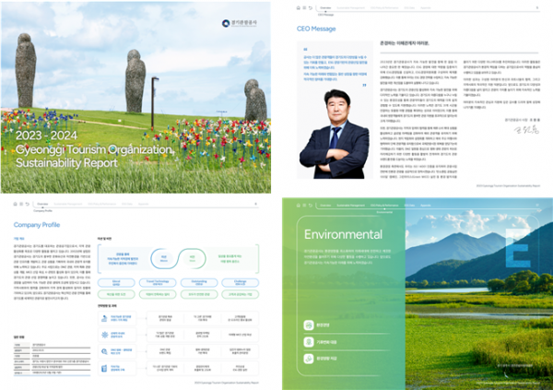Click the building strategy icon in Company Profile
553x390 pixels.
(x=104, y=369)
